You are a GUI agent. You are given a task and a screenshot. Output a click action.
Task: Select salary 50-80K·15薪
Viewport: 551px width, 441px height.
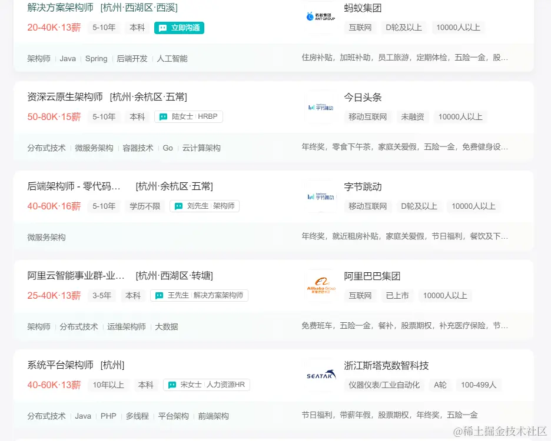click(x=54, y=116)
